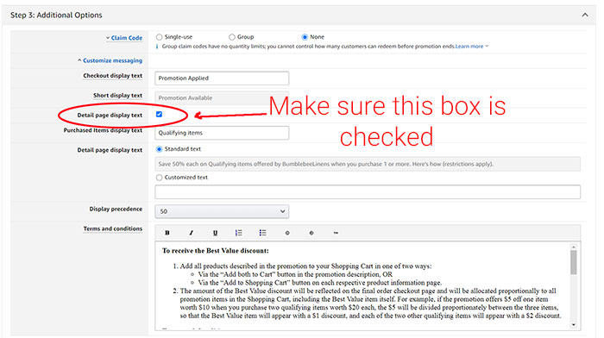Open the Learn more link

pyautogui.click(x=469, y=47)
